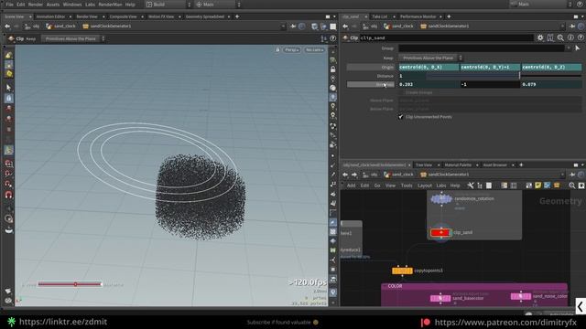Open the Build desktop dropdown
The image size is (586, 329).
(x=168, y=5)
